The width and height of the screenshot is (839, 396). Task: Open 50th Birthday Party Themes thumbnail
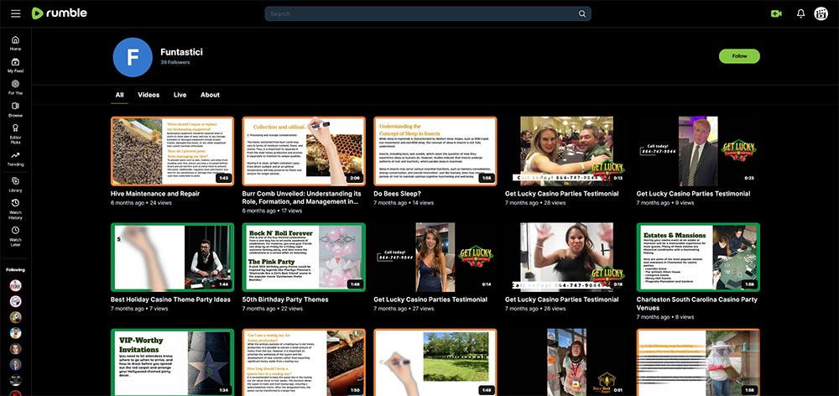pos(304,258)
